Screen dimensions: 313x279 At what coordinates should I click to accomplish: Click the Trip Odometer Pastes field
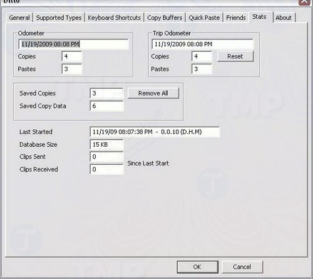pyautogui.click(x=202, y=69)
